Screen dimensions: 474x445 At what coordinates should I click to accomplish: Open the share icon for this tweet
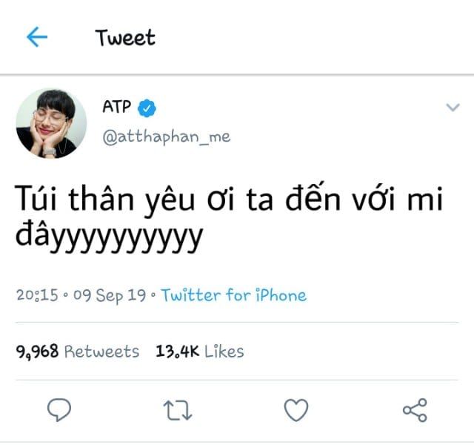point(415,410)
